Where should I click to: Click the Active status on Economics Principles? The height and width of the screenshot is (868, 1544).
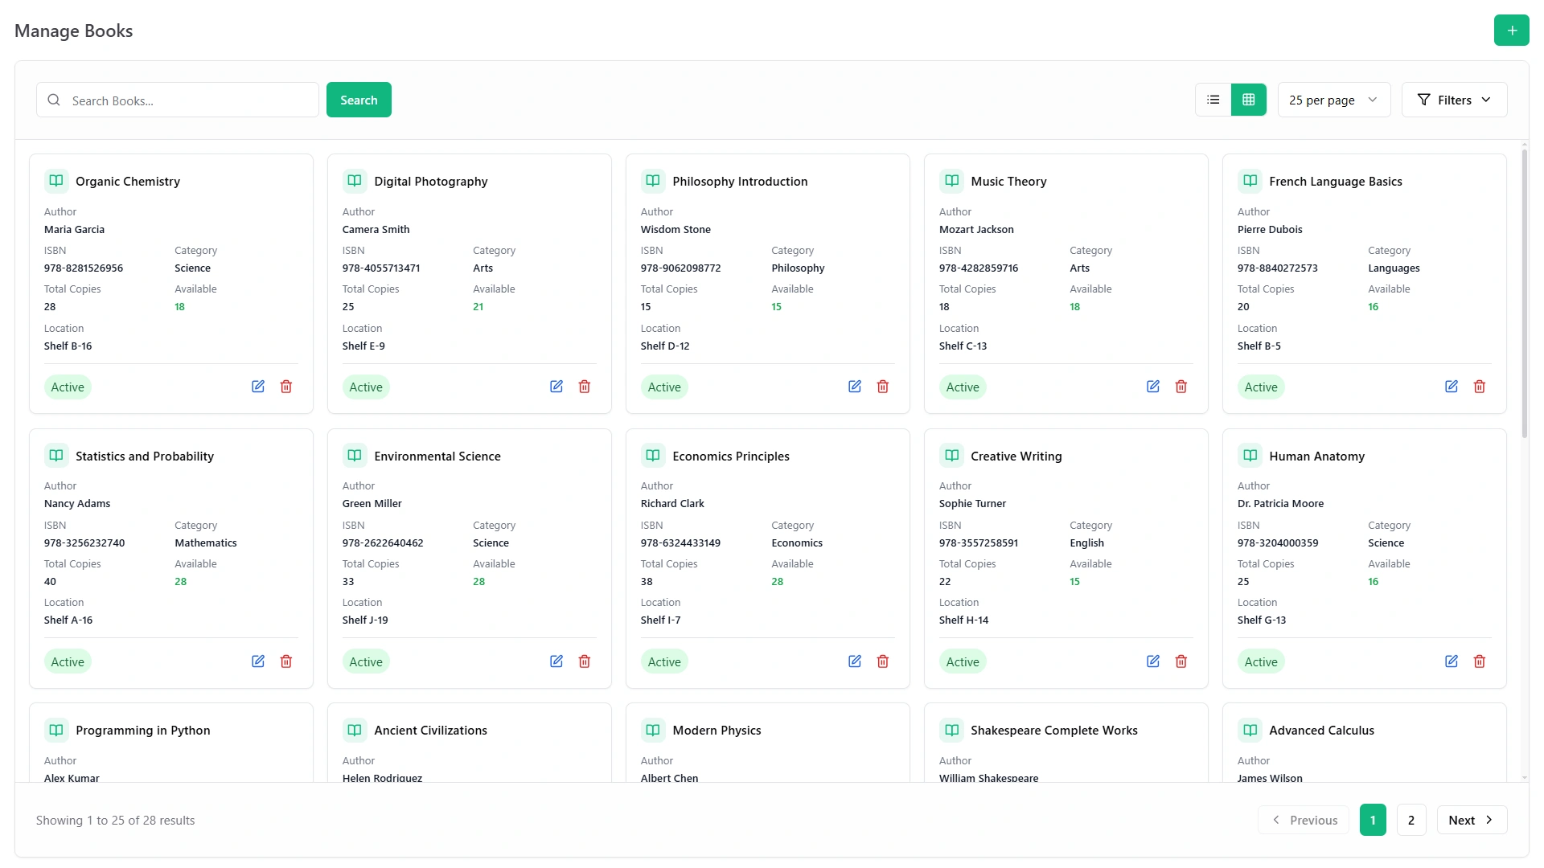click(x=664, y=662)
